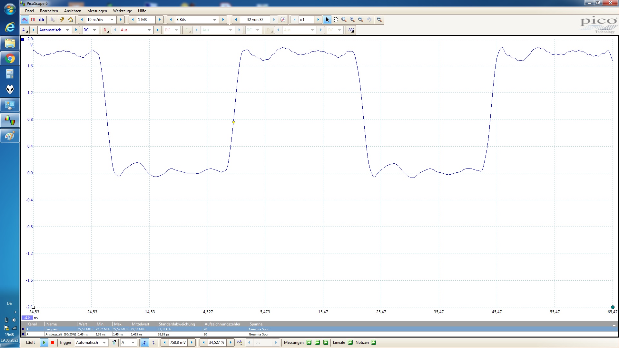
Task: Open trigger mode Automatisch dropdown
Action: (104, 343)
